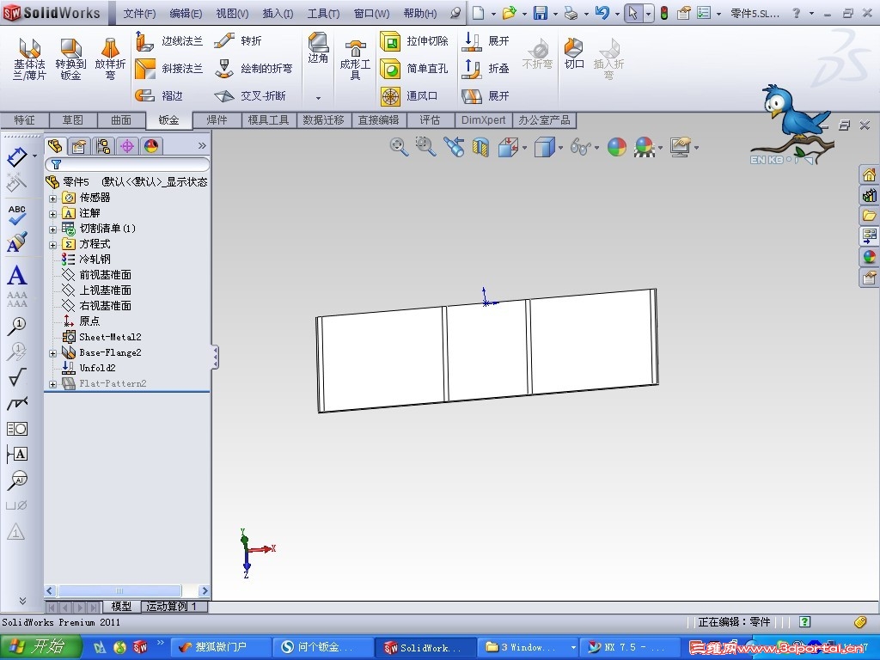Open the Forming Tool (成形工具)

click(x=355, y=60)
